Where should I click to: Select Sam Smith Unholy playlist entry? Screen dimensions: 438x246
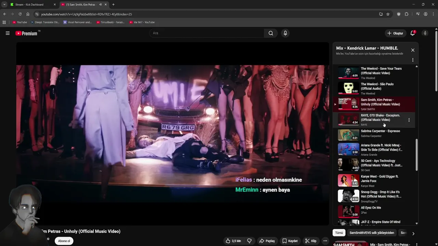(x=375, y=104)
